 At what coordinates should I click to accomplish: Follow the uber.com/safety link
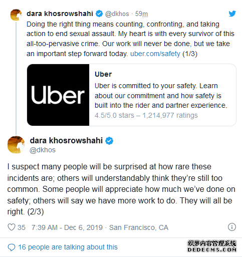click(x=155, y=54)
